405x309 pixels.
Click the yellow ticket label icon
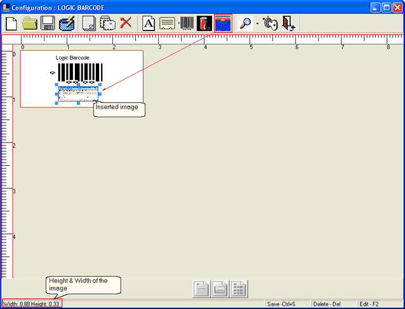(167, 23)
